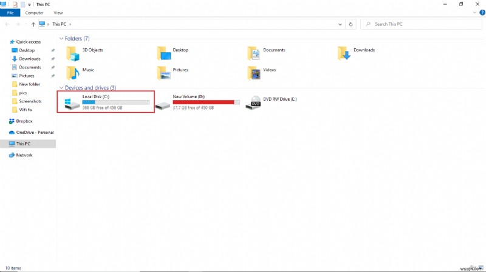Click the Quick access label
This screenshot has width=486, height=272.
point(28,42)
